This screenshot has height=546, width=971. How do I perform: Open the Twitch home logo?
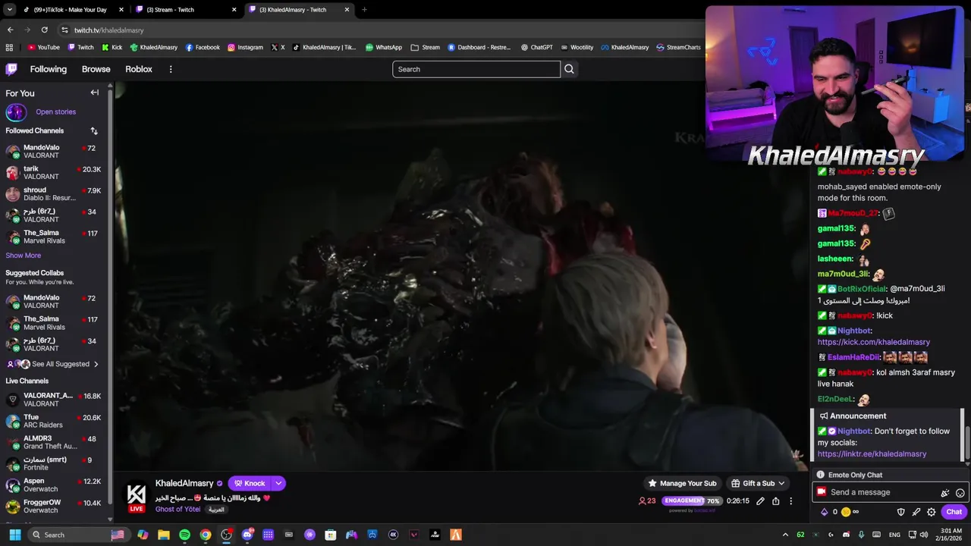pyautogui.click(x=11, y=69)
